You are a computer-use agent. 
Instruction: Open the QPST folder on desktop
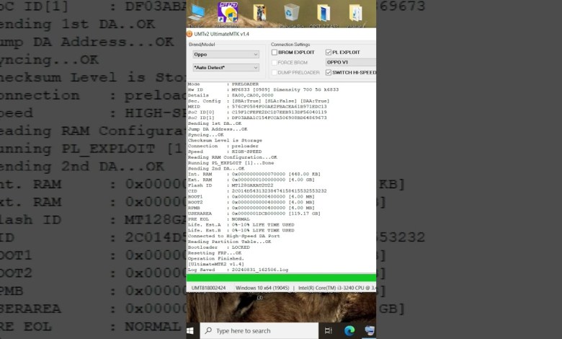[x=324, y=14]
